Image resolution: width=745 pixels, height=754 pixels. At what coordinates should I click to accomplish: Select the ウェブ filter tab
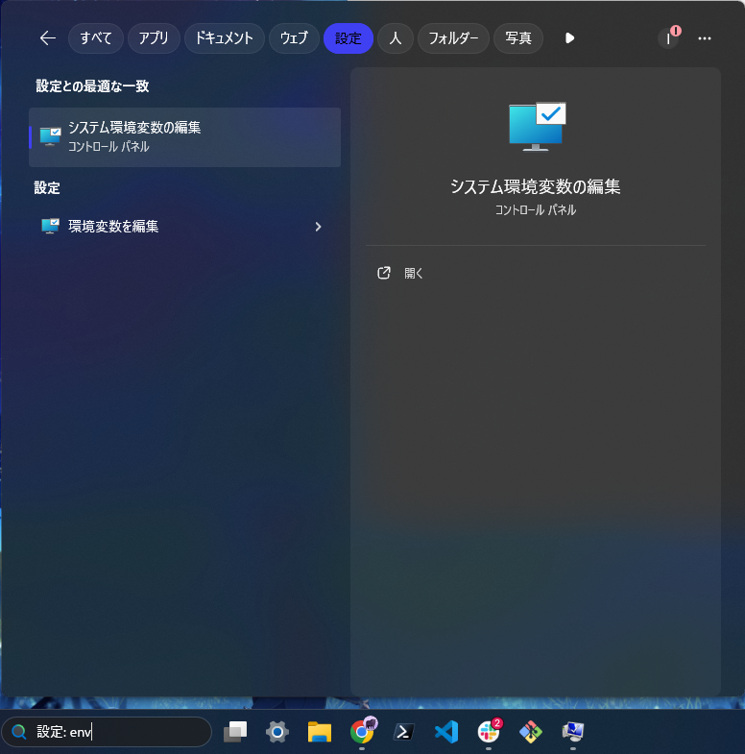click(x=294, y=38)
